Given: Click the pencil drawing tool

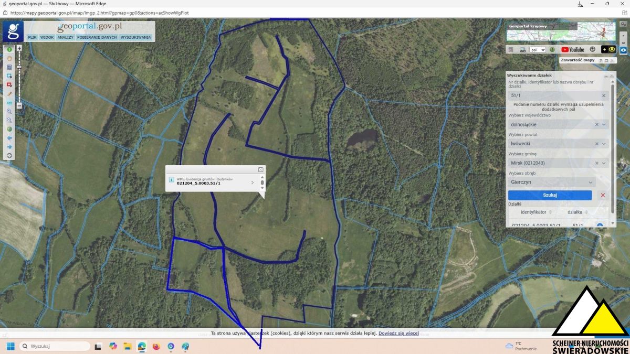Looking at the screenshot, I should click(9, 94).
